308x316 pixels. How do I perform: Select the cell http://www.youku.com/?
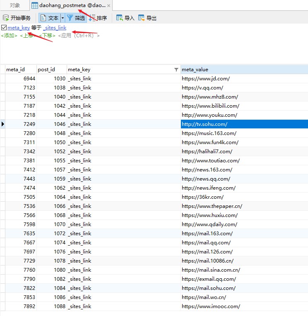coord(244,115)
